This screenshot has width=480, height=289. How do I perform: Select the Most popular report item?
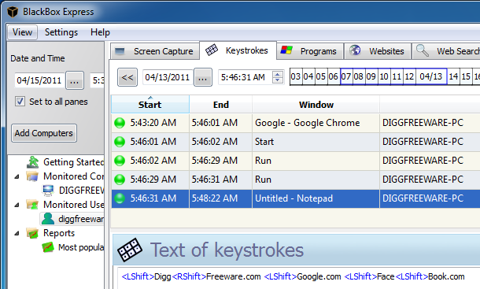(81, 247)
